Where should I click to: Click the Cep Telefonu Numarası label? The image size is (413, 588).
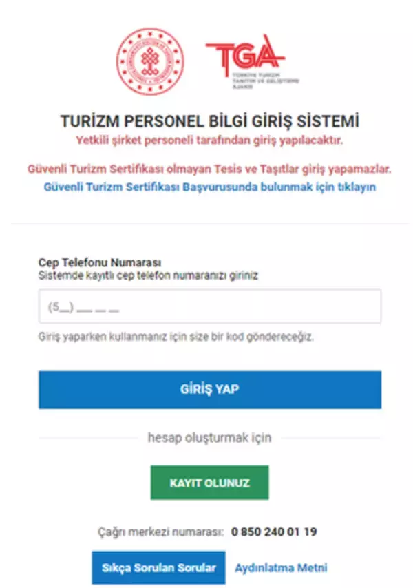tap(100, 262)
